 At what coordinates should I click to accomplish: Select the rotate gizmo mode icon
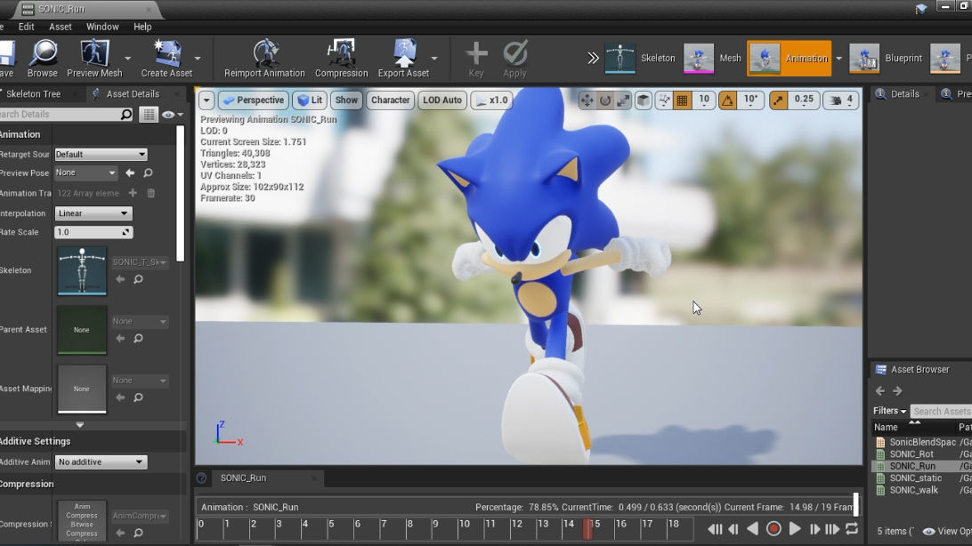[605, 100]
